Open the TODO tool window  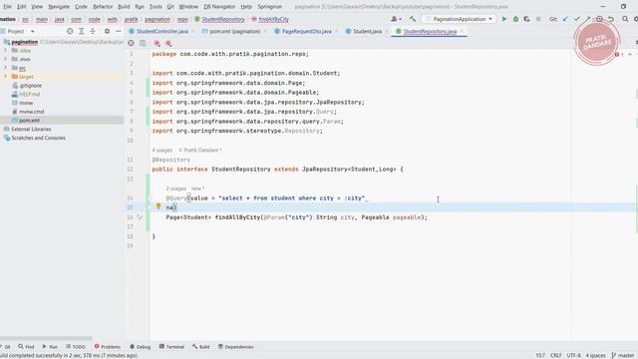pos(76,346)
